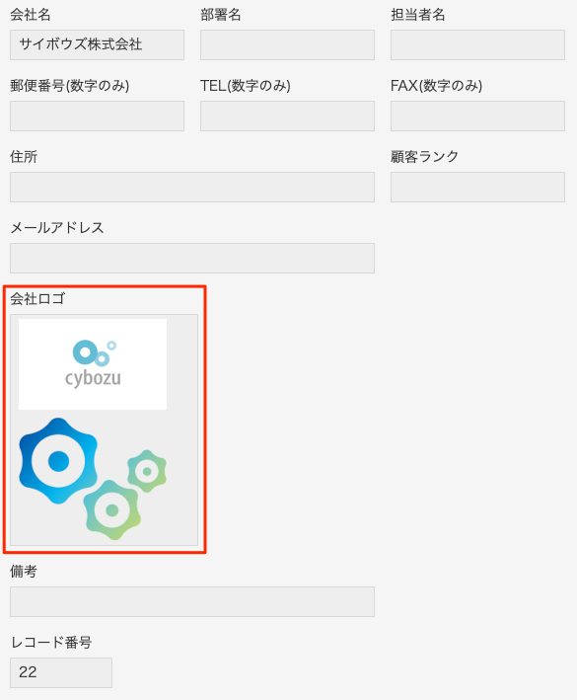The width and height of the screenshot is (577, 700).
Task: Click the 顧客ランク field
Action: click(x=477, y=187)
